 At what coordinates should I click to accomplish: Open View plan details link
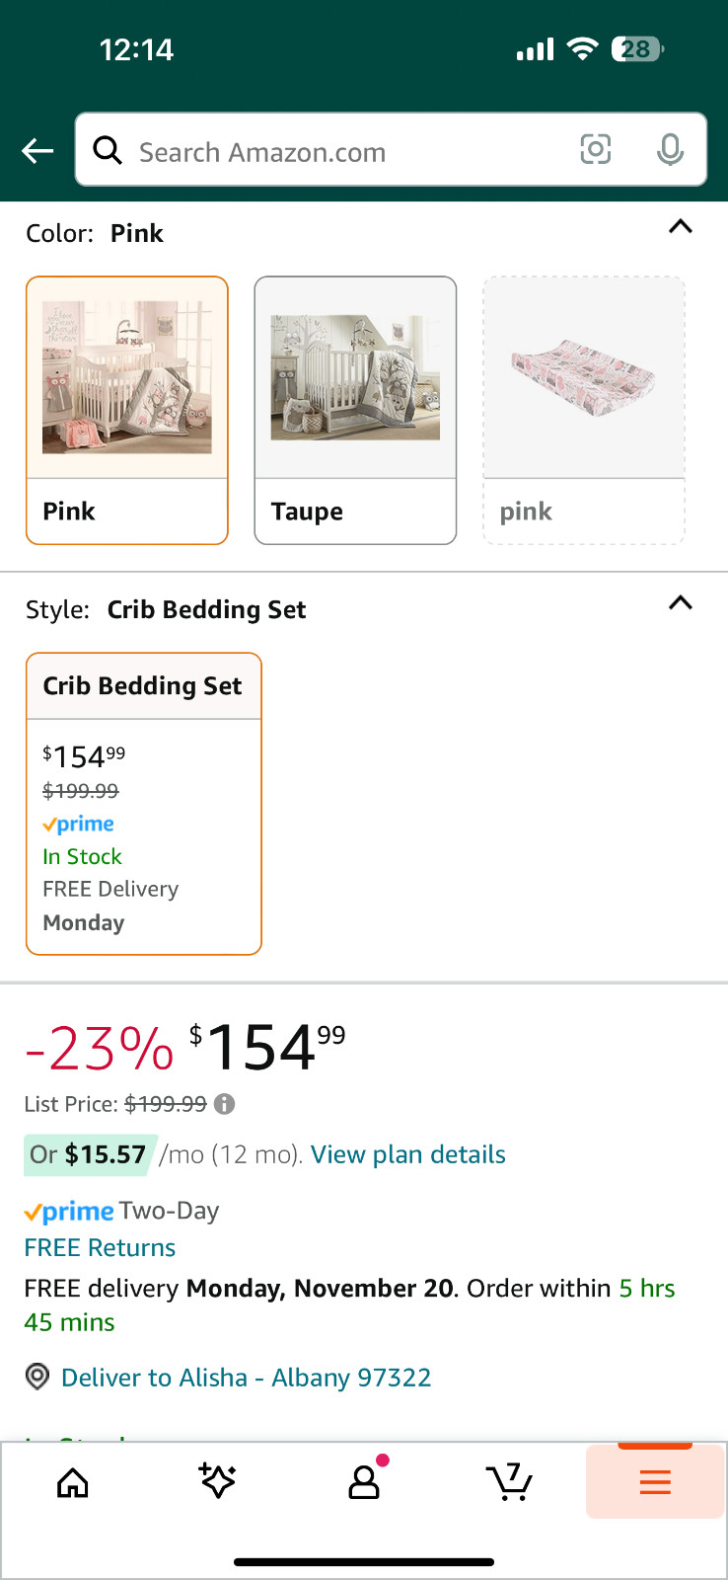[x=407, y=1154]
